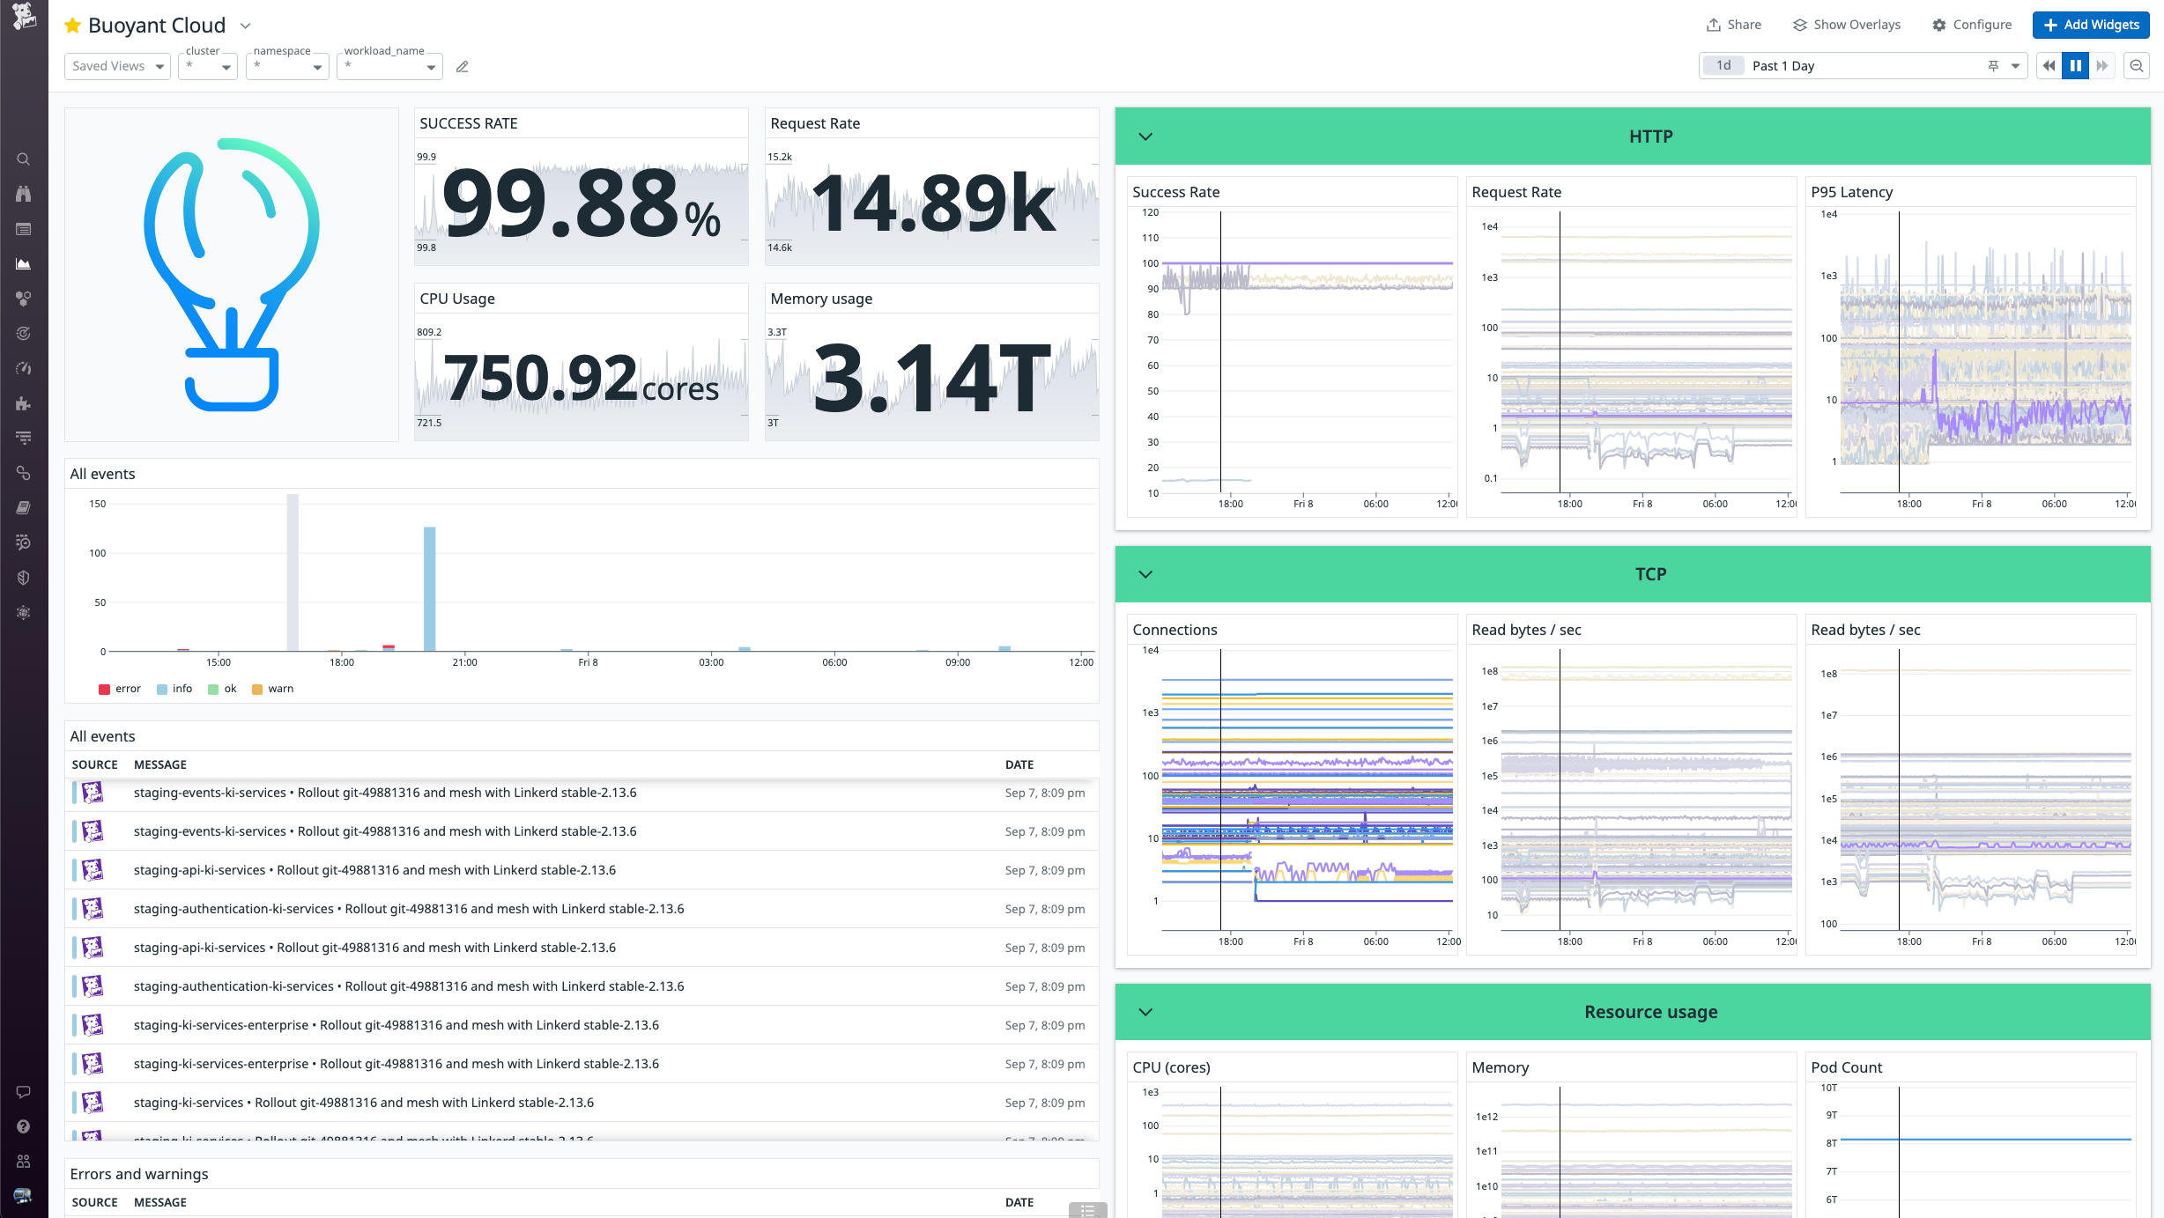Click the red error color swatch in the legend

pos(103,689)
